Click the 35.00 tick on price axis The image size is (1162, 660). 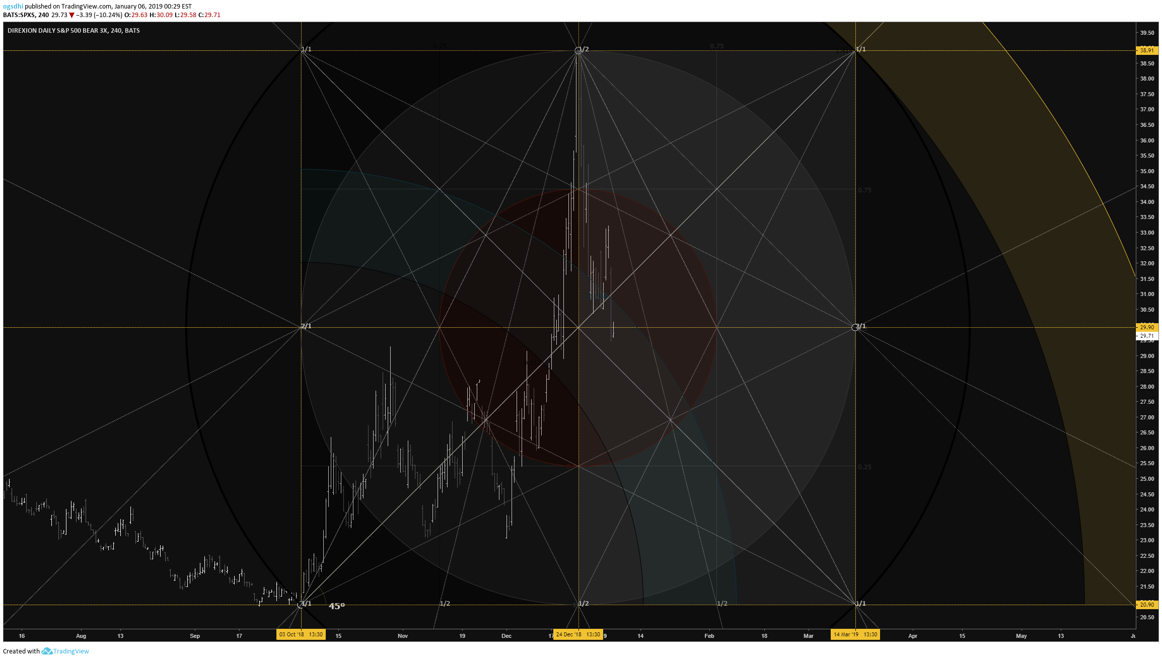pyautogui.click(x=1147, y=171)
